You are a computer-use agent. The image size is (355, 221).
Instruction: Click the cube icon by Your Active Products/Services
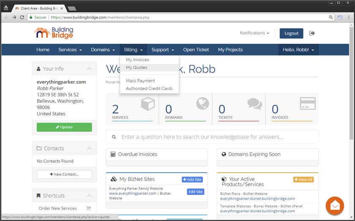[x=224, y=179]
